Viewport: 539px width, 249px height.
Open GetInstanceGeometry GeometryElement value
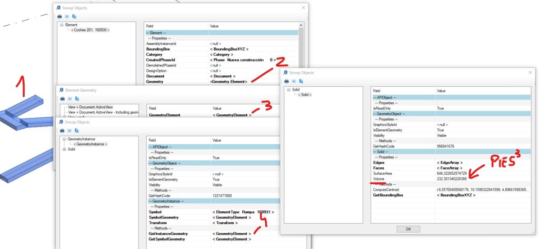(231, 233)
